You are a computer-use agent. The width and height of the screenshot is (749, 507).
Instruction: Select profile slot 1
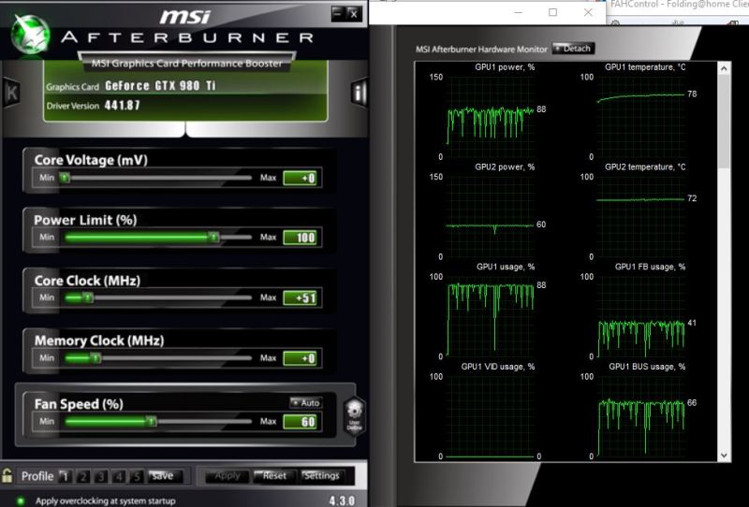66,475
